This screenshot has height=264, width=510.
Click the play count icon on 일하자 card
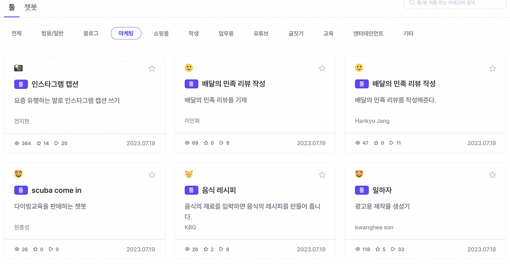393,249
